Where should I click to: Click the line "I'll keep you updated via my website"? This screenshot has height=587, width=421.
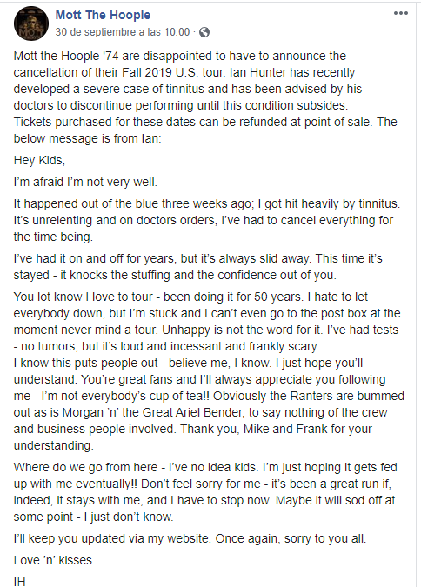190,538
